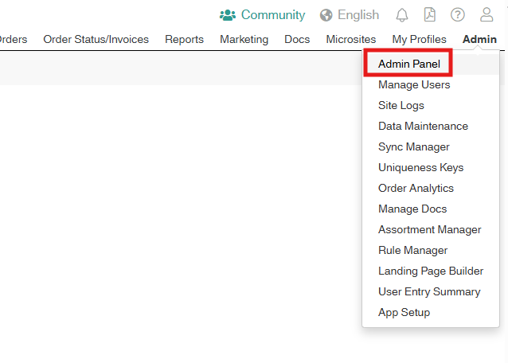This screenshot has height=363, width=508.
Task: Click the Community people icon
Action: pyautogui.click(x=228, y=15)
